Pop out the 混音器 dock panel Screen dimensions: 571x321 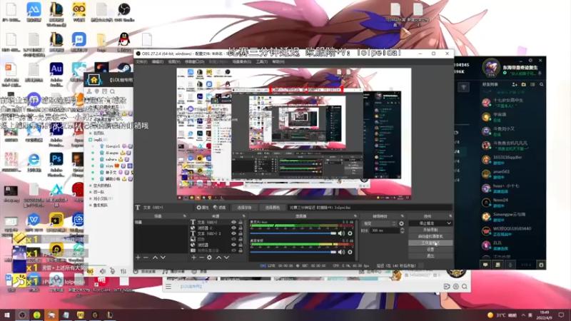click(x=355, y=216)
